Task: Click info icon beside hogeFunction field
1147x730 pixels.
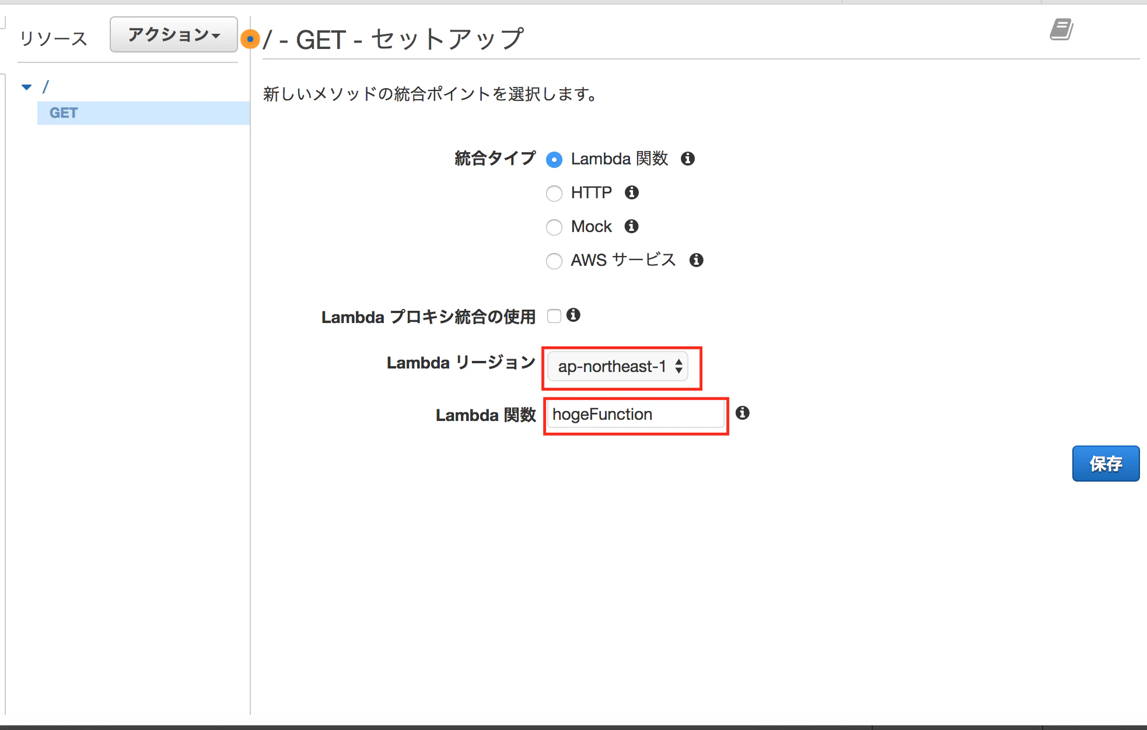Action: pos(742,413)
